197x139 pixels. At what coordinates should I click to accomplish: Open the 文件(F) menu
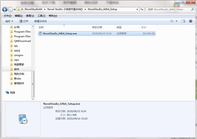8,16
